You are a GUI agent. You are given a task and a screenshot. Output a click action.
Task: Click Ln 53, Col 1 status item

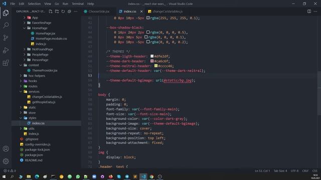tap(262, 170)
